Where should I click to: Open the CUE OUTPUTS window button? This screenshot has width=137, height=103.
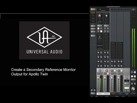coord(133,79)
